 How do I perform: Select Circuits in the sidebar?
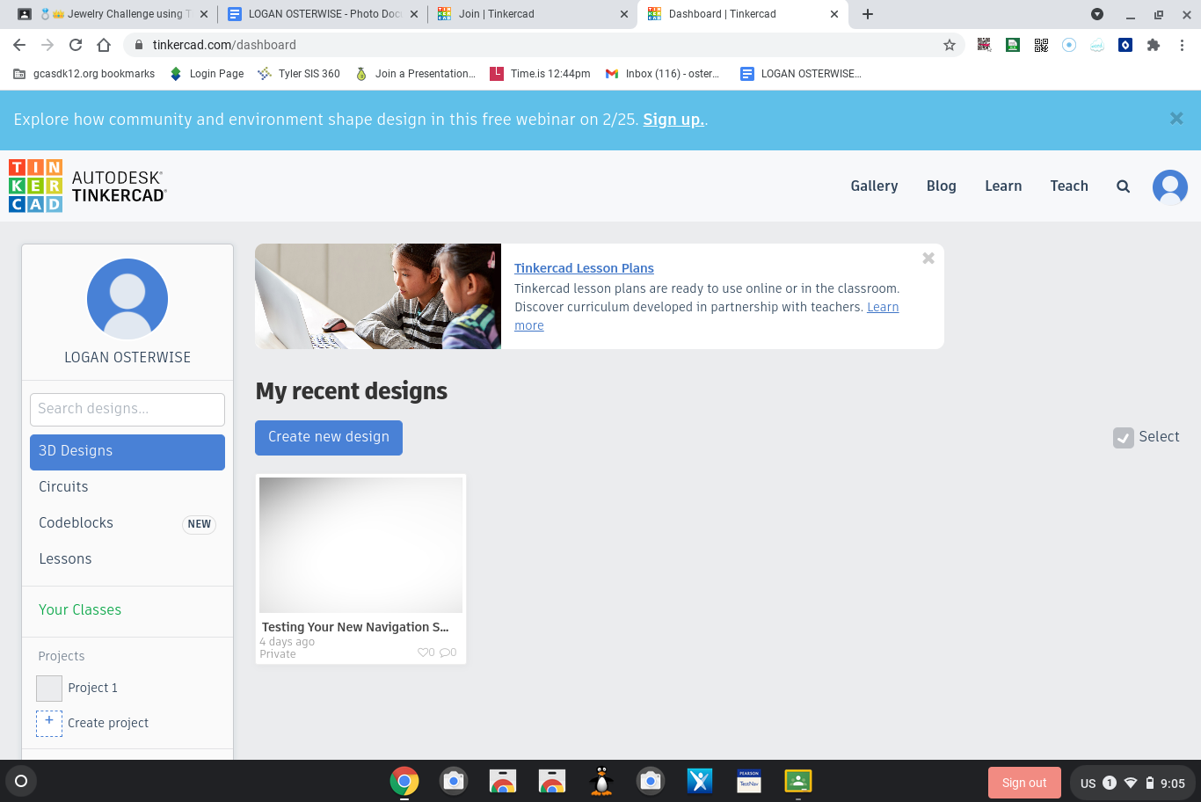pos(127,487)
